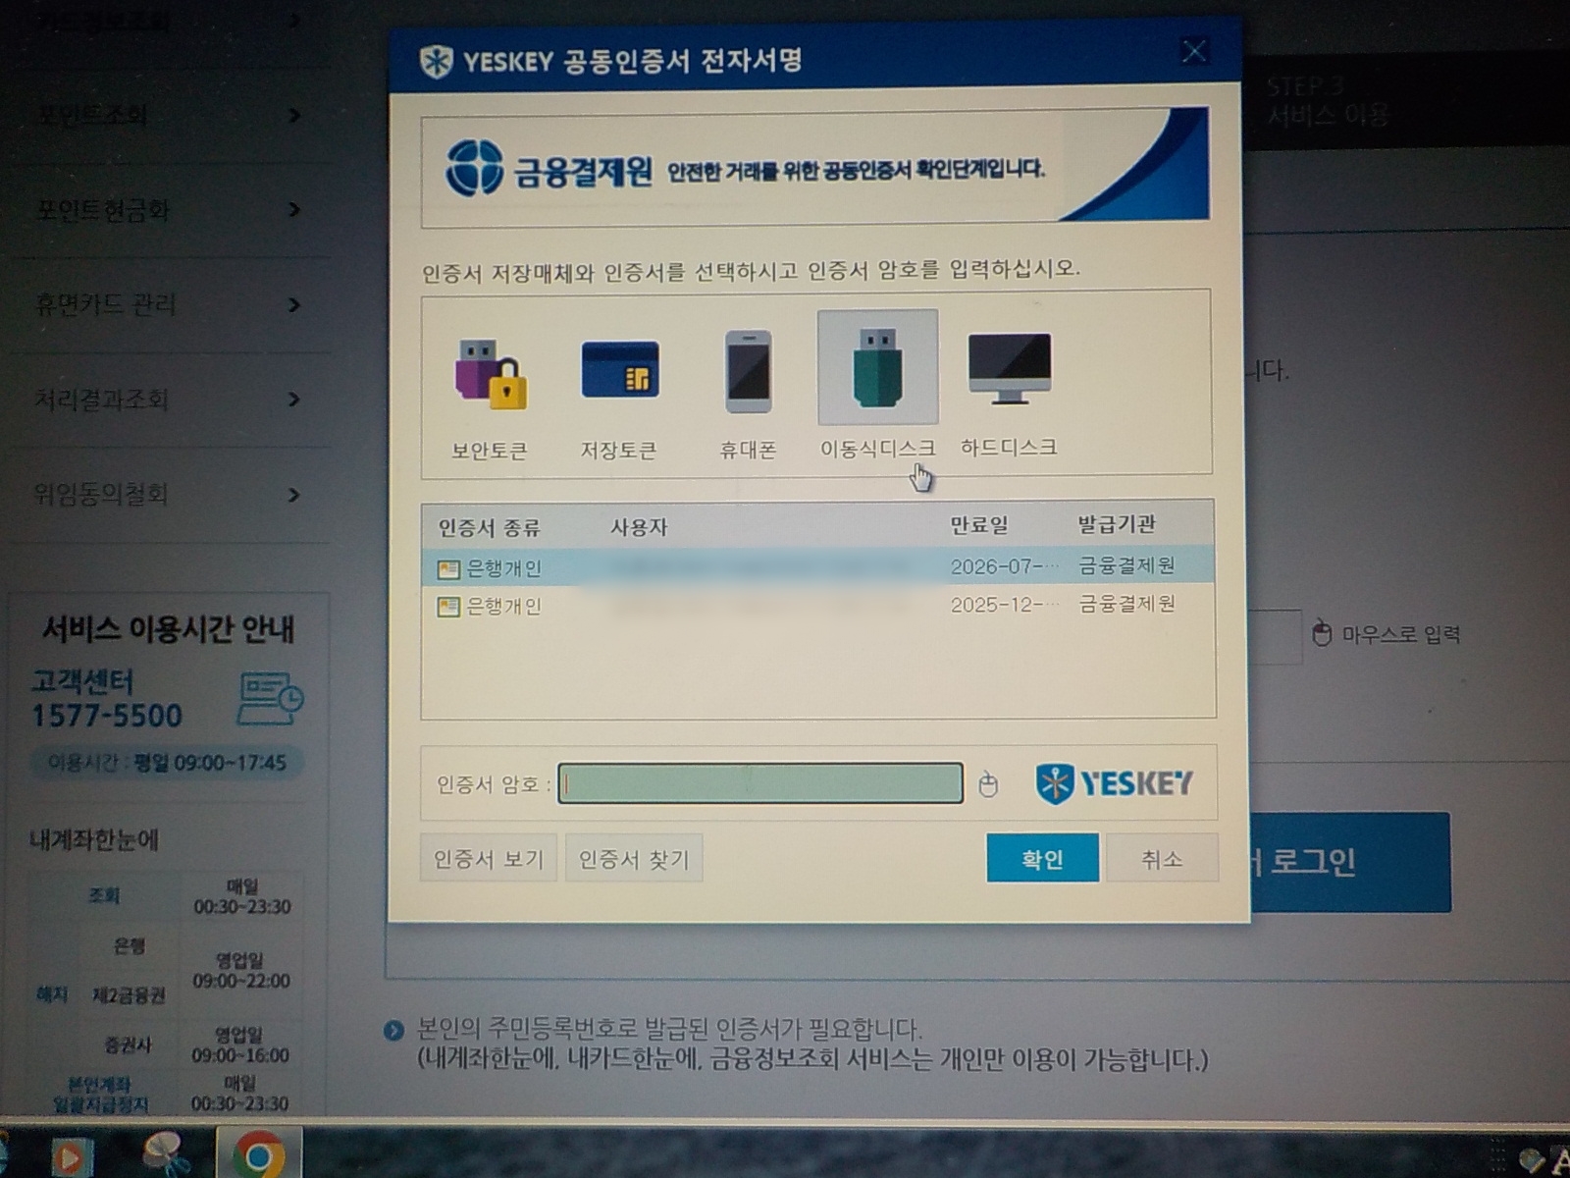Viewport: 1570px width, 1178px height.
Task: Sort by the 만료일 column header
Action: tap(979, 525)
